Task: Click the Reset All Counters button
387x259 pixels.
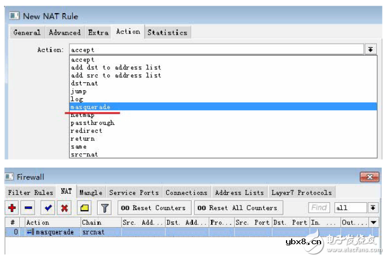Action: (237, 208)
